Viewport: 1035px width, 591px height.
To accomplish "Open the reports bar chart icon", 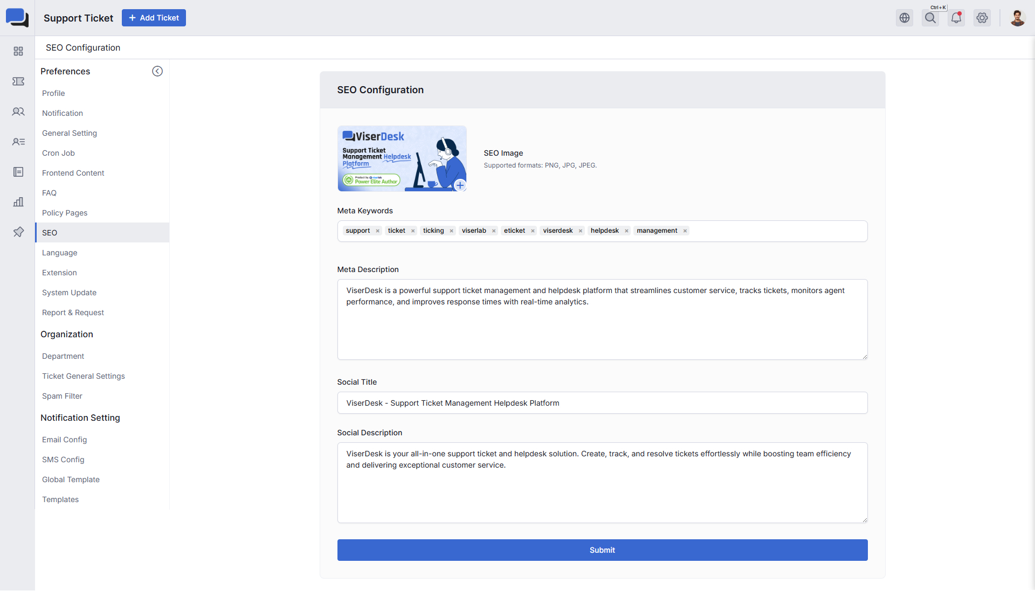I will point(18,202).
